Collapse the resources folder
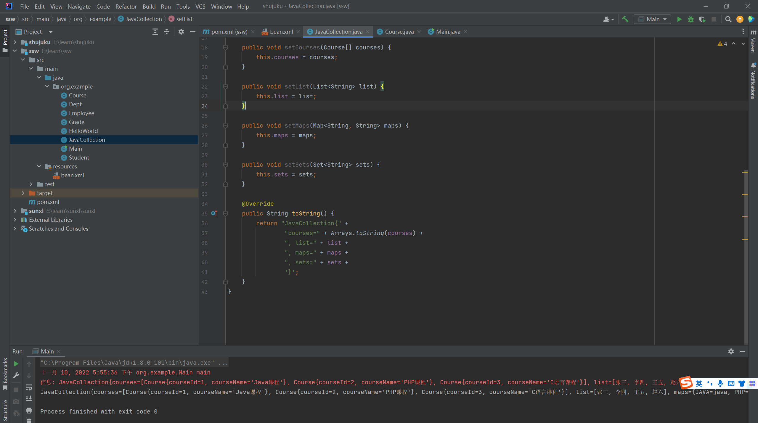The height and width of the screenshot is (423, 758). [x=39, y=166]
